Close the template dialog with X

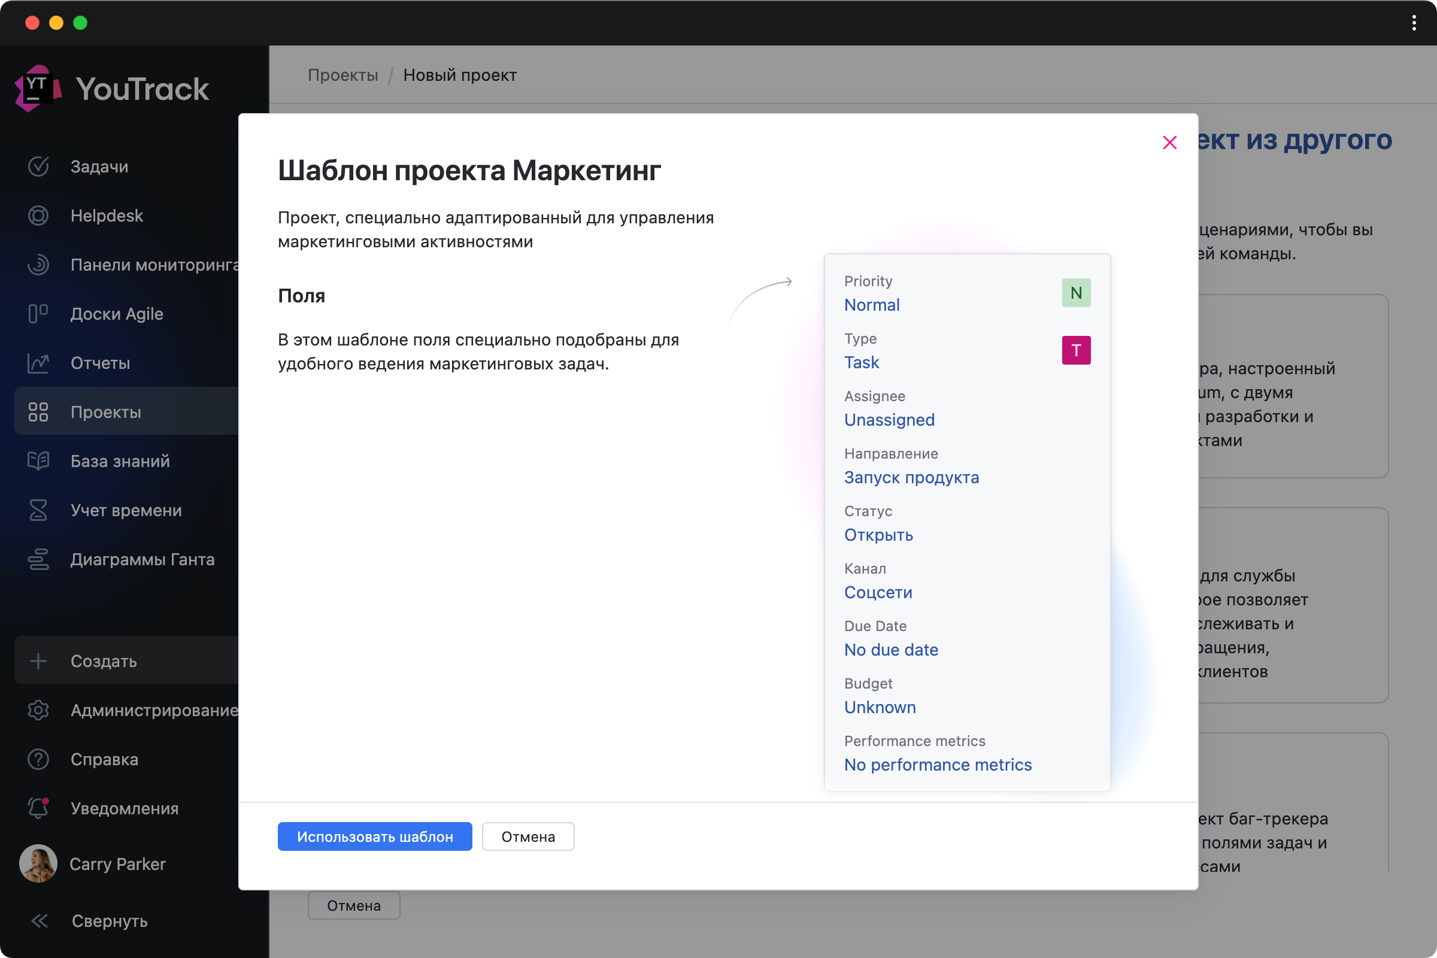click(x=1169, y=143)
